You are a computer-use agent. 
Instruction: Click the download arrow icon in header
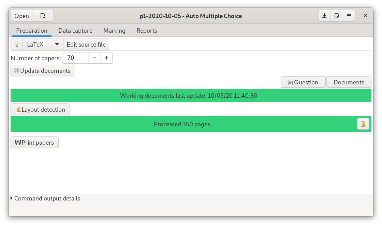324,16
